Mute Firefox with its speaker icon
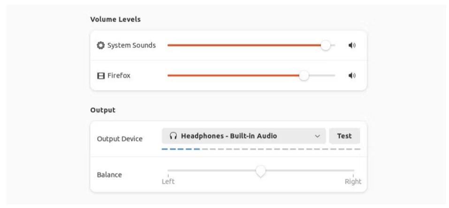The width and height of the screenshot is (449, 208). pos(352,75)
